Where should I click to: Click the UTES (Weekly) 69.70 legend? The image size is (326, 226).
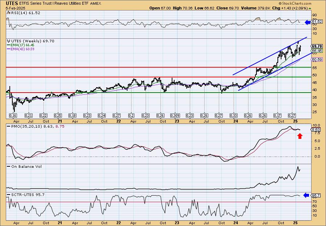33,41
